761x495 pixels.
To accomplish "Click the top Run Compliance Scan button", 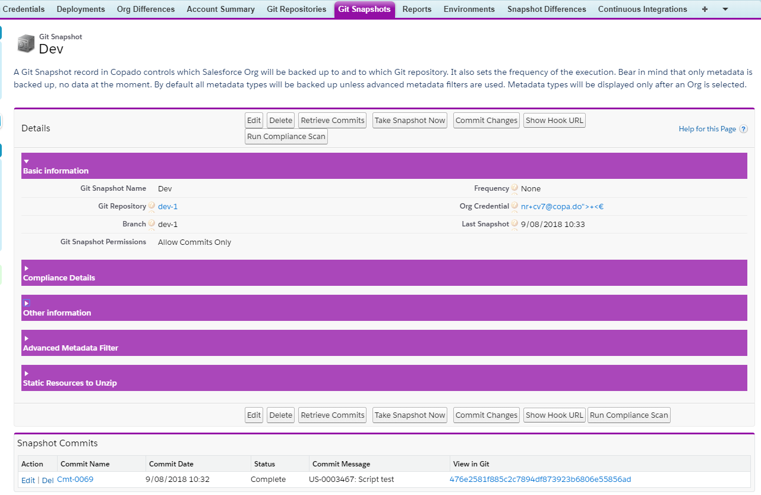I will click(286, 136).
